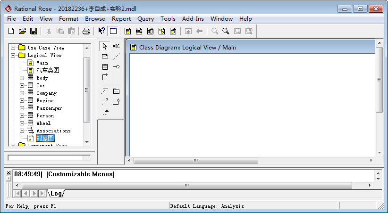This screenshot has height=213, width=388.
Task: Click the Undo Fit In Window icon
Action: tap(249, 31)
